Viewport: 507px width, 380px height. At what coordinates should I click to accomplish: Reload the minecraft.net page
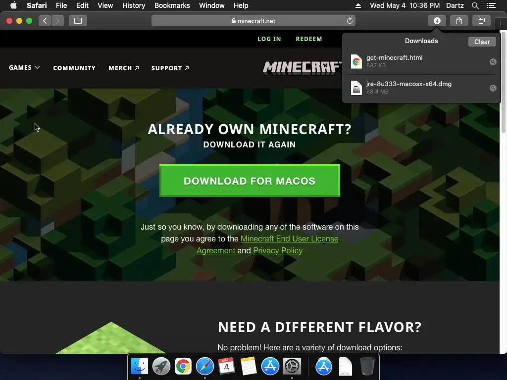350,21
